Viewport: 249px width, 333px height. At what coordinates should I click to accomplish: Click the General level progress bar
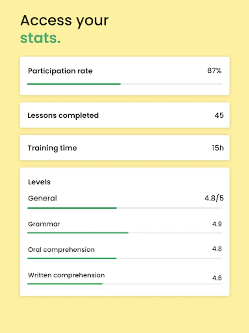coord(125,208)
